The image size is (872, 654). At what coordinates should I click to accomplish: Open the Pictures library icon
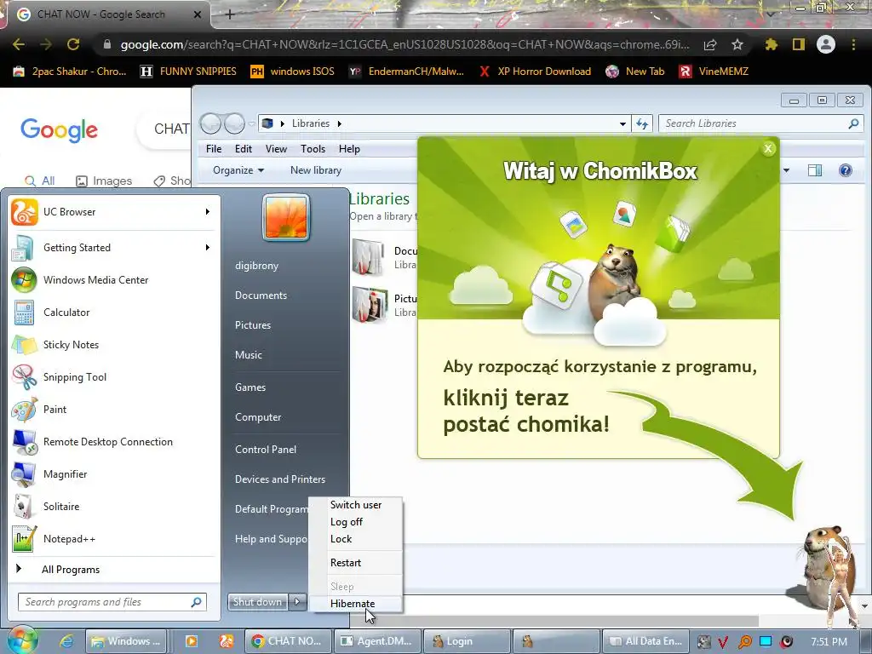(370, 304)
